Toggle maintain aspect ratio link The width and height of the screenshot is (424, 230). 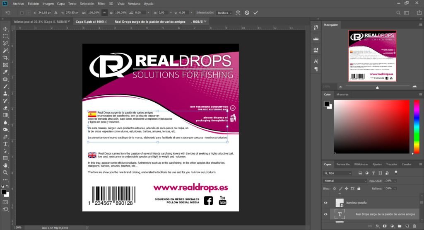tap(104, 13)
